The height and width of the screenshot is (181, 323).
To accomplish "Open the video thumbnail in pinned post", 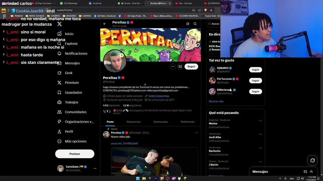I will click(x=154, y=161).
